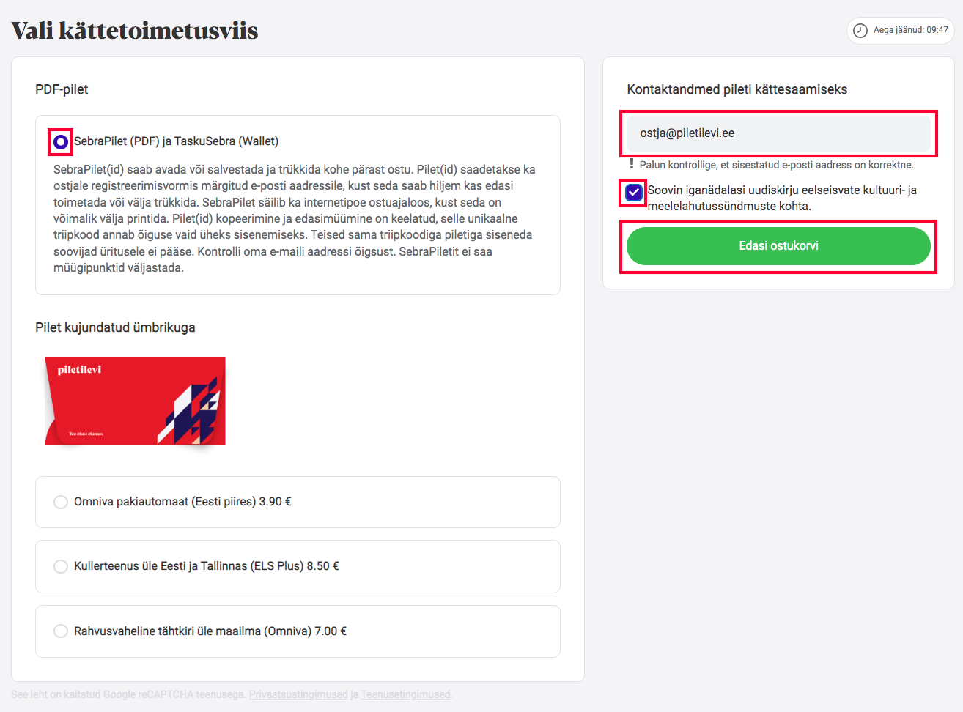Click the newsletter subscription label text

click(x=782, y=198)
